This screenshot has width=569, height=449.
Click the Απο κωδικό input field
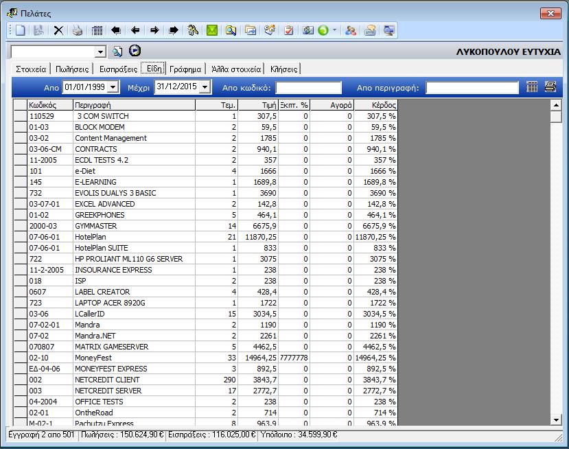[x=308, y=87]
